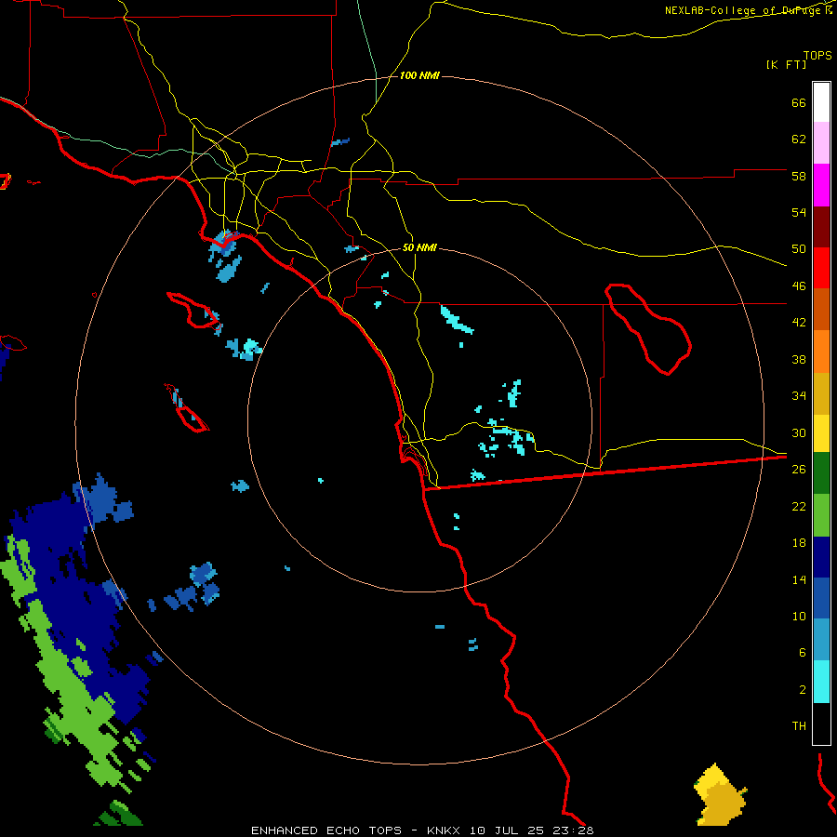Pick the magenta legend color swatch
The height and width of the screenshot is (837, 837).
(x=821, y=185)
